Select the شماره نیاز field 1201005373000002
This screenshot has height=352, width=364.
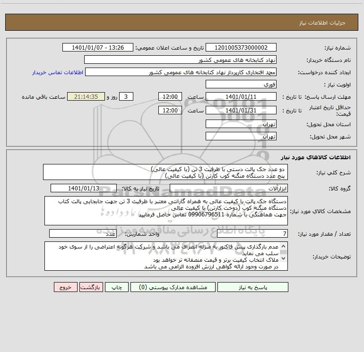point(241,47)
